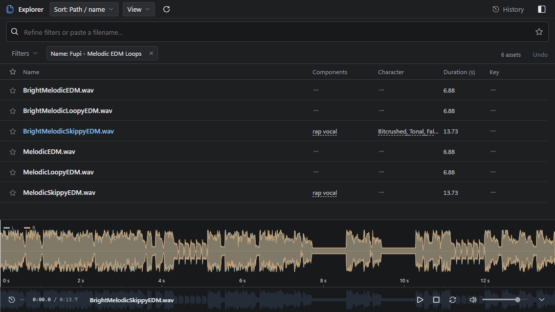Image resolution: width=555 pixels, height=312 pixels.
Task: Open the View dropdown menu
Action: pos(139,9)
